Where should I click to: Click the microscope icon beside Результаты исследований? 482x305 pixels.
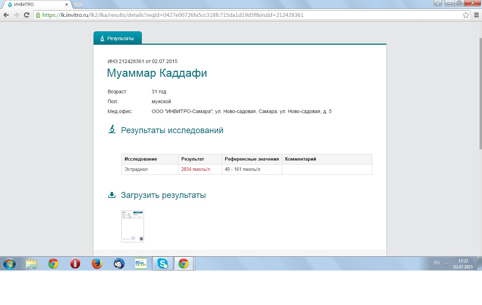pos(112,130)
